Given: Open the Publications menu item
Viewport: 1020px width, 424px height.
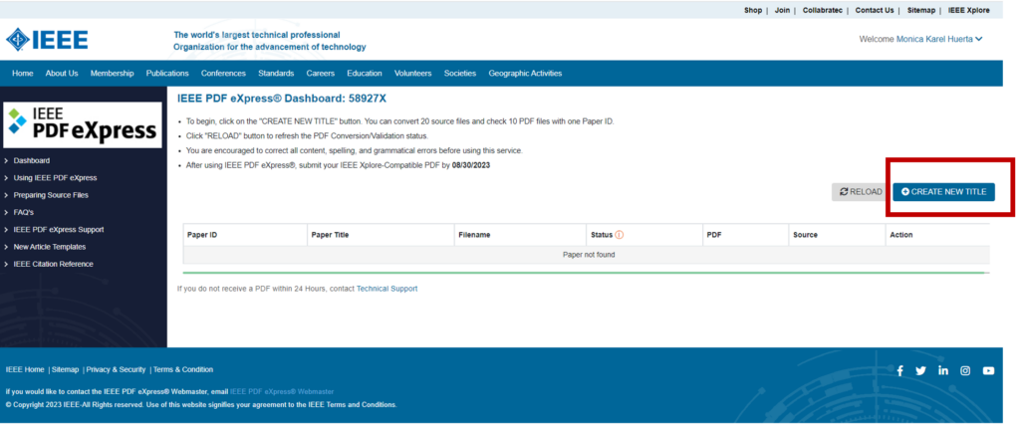Looking at the screenshot, I should [167, 74].
